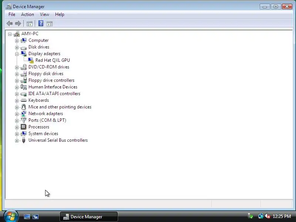Expand the System devices category
The image size is (296, 222).
(17, 134)
